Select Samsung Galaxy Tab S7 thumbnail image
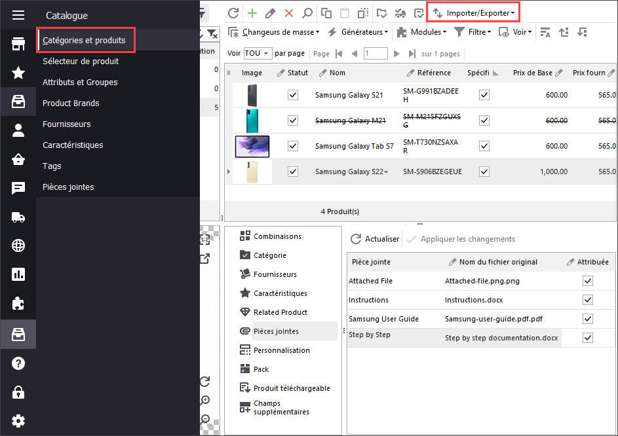 coord(252,146)
